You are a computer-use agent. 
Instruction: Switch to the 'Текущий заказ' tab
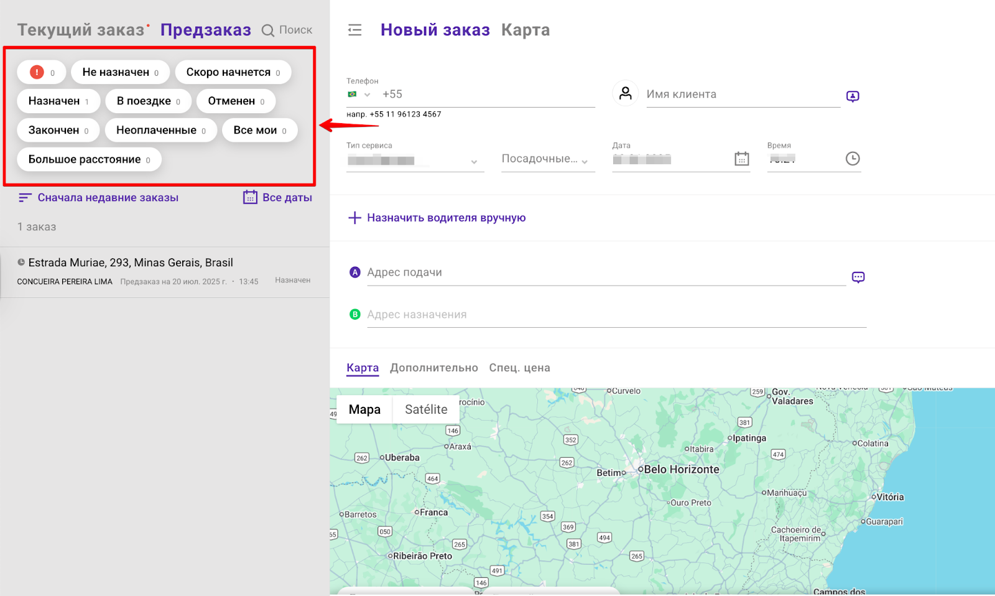(x=81, y=30)
